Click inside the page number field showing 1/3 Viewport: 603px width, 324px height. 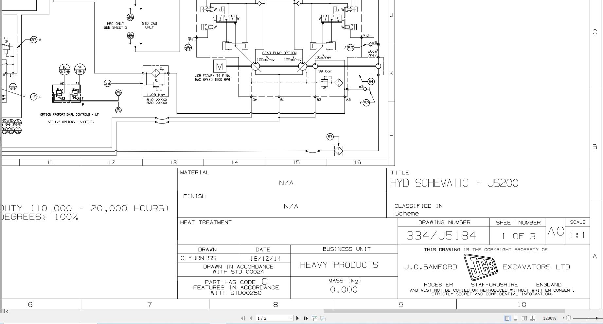pyautogui.click(x=268, y=318)
